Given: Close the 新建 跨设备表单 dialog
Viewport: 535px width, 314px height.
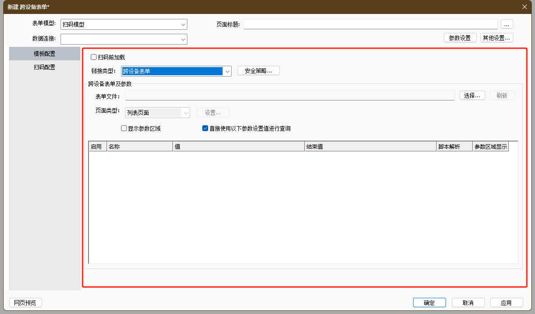Looking at the screenshot, I should (x=524, y=7).
